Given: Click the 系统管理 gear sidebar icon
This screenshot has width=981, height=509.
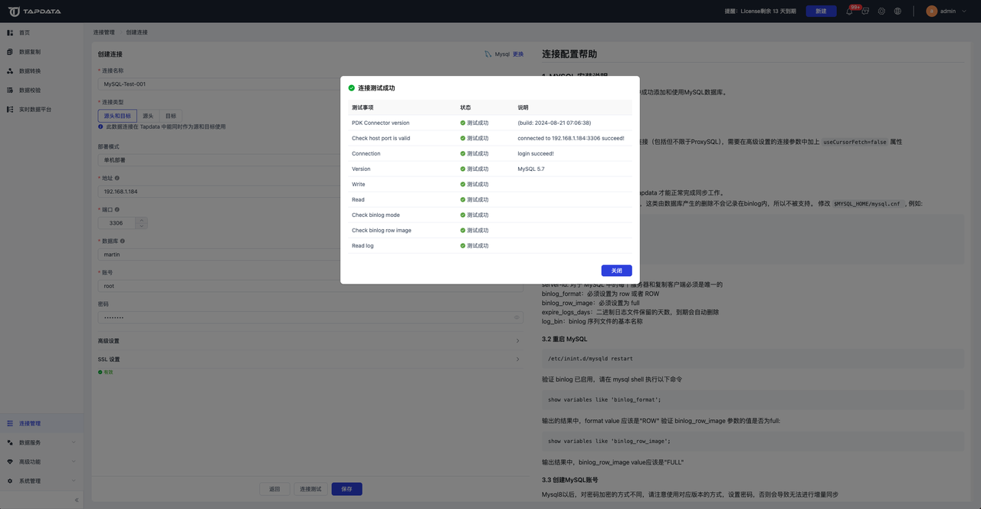Looking at the screenshot, I should pyautogui.click(x=10, y=481).
